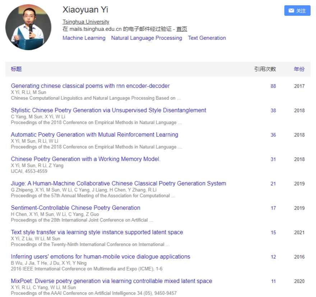Open the 首页 homepage link
Viewport: 316px width, 297px height.
click(x=182, y=29)
